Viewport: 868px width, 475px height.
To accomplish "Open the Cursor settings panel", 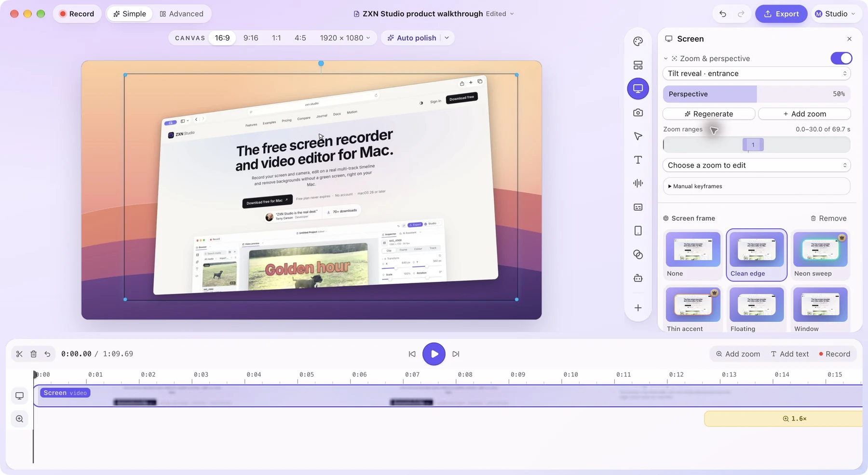I will point(638,136).
